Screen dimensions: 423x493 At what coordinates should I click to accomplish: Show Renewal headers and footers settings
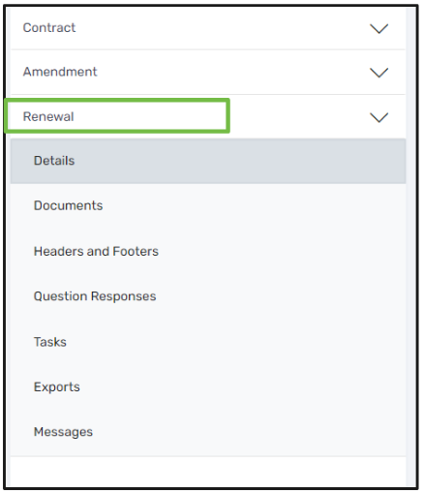tap(208, 251)
